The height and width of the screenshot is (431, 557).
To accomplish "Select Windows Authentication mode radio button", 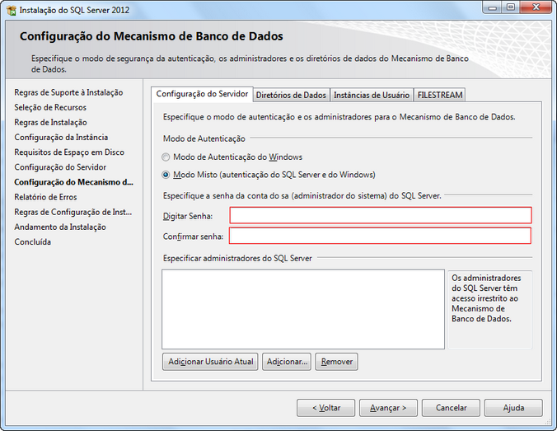I will click(x=166, y=157).
